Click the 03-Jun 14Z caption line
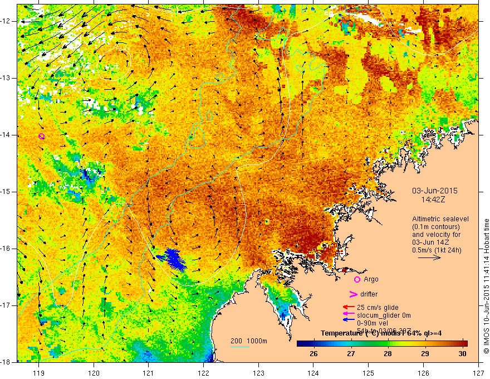 point(430,242)
